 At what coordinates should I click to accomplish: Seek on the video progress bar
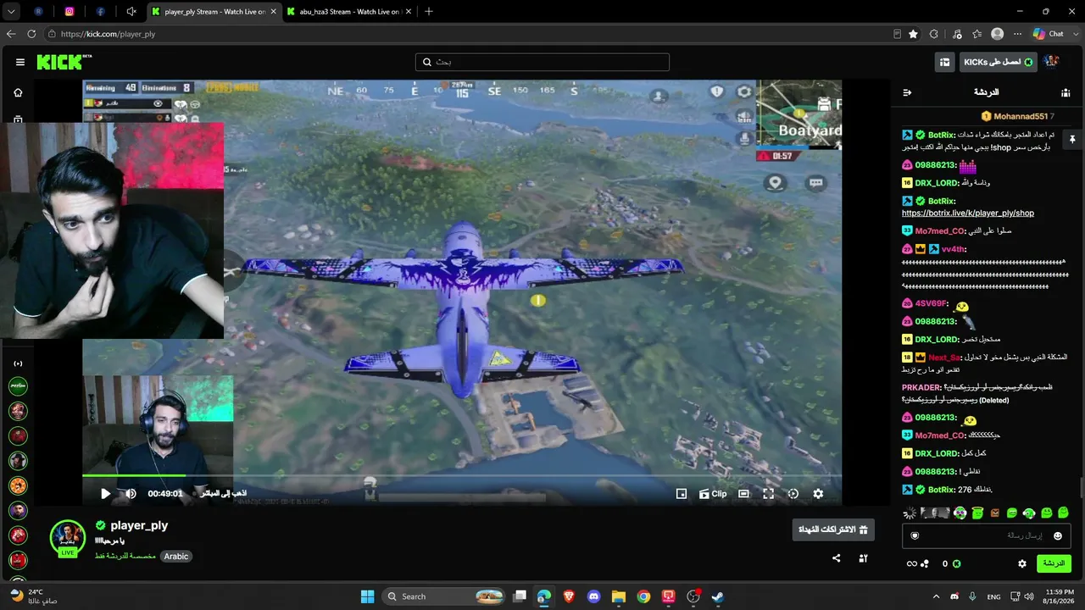(462, 476)
